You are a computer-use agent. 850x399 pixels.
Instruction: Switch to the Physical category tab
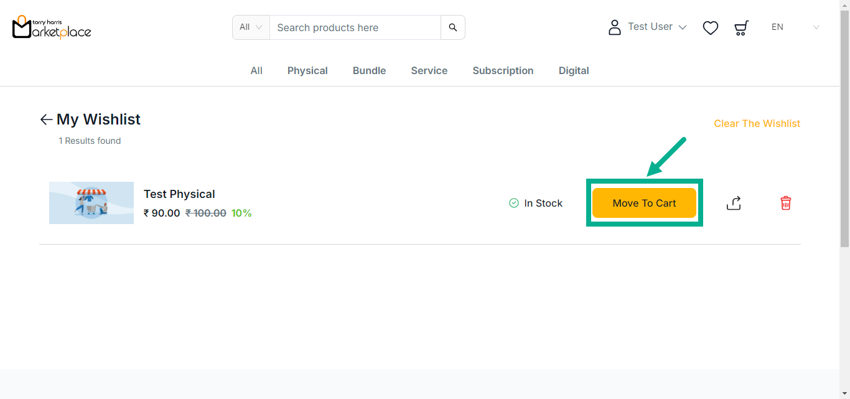(307, 71)
